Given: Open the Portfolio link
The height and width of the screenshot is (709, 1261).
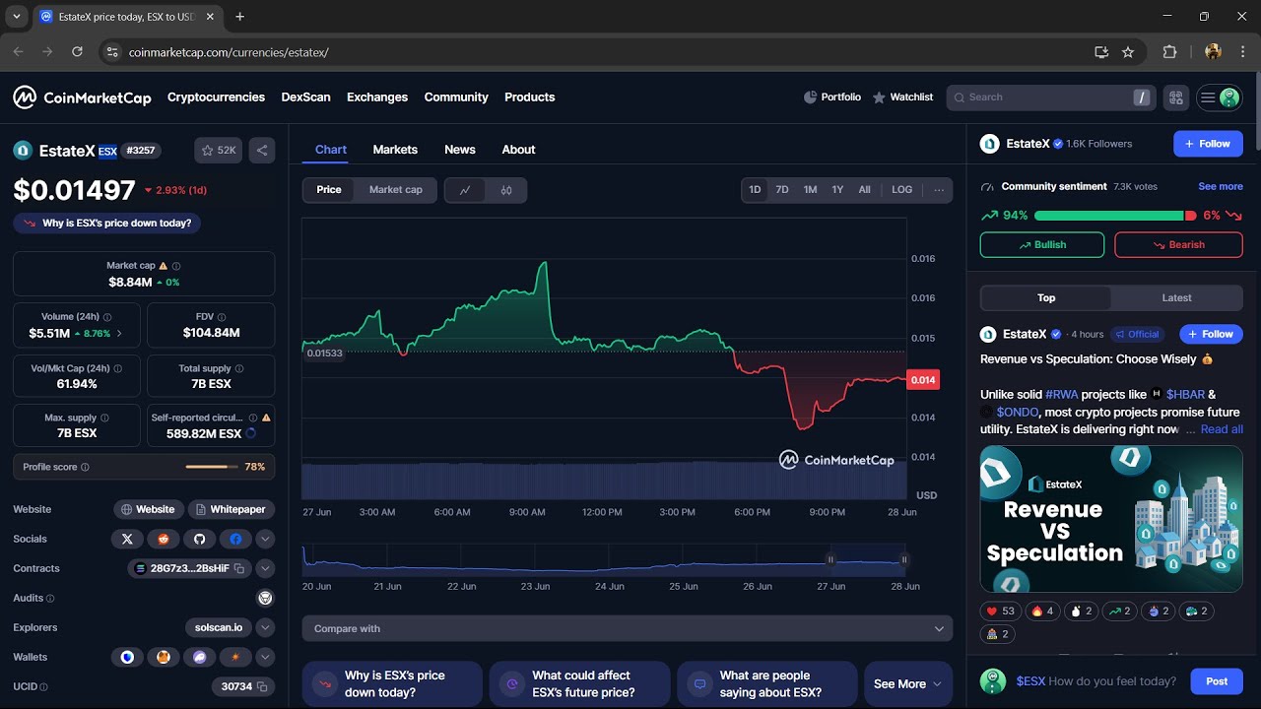Looking at the screenshot, I should (x=832, y=97).
